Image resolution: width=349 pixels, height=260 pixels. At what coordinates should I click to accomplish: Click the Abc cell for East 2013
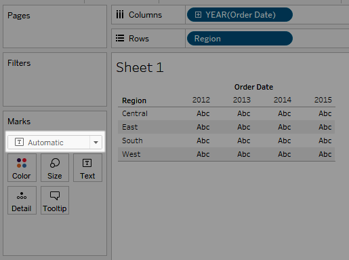pos(243,127)
